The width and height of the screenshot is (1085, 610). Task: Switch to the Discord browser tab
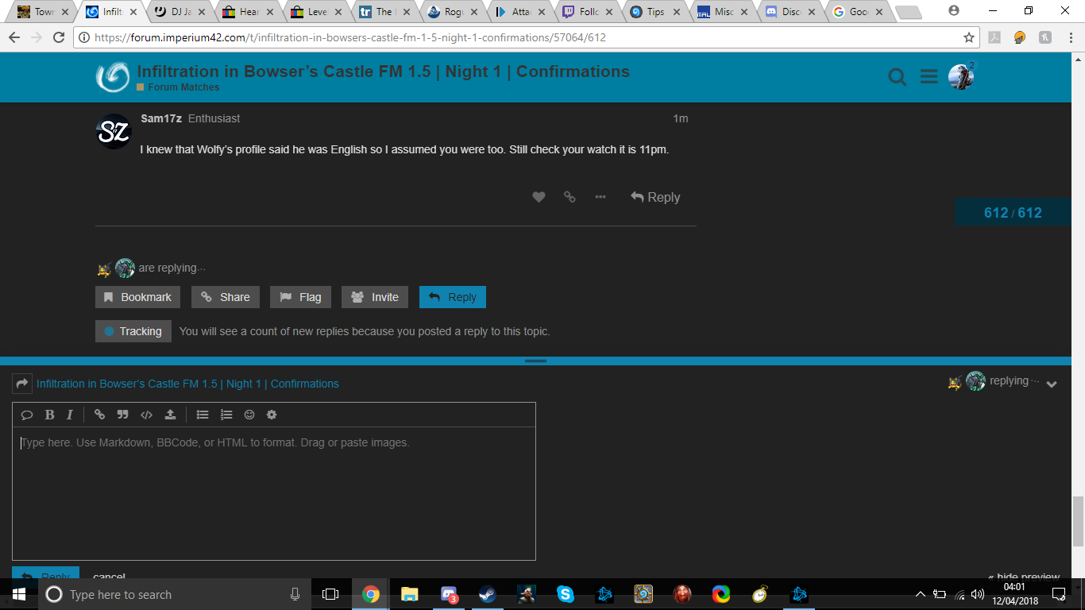[791, 12]
